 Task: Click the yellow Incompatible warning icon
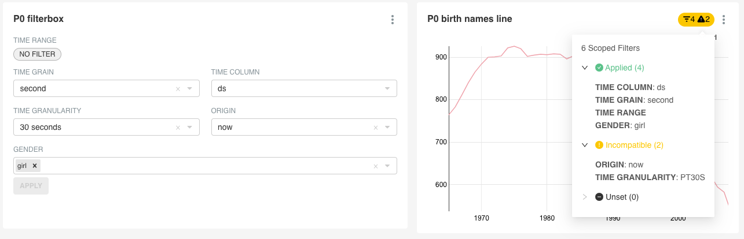point(599,145)
